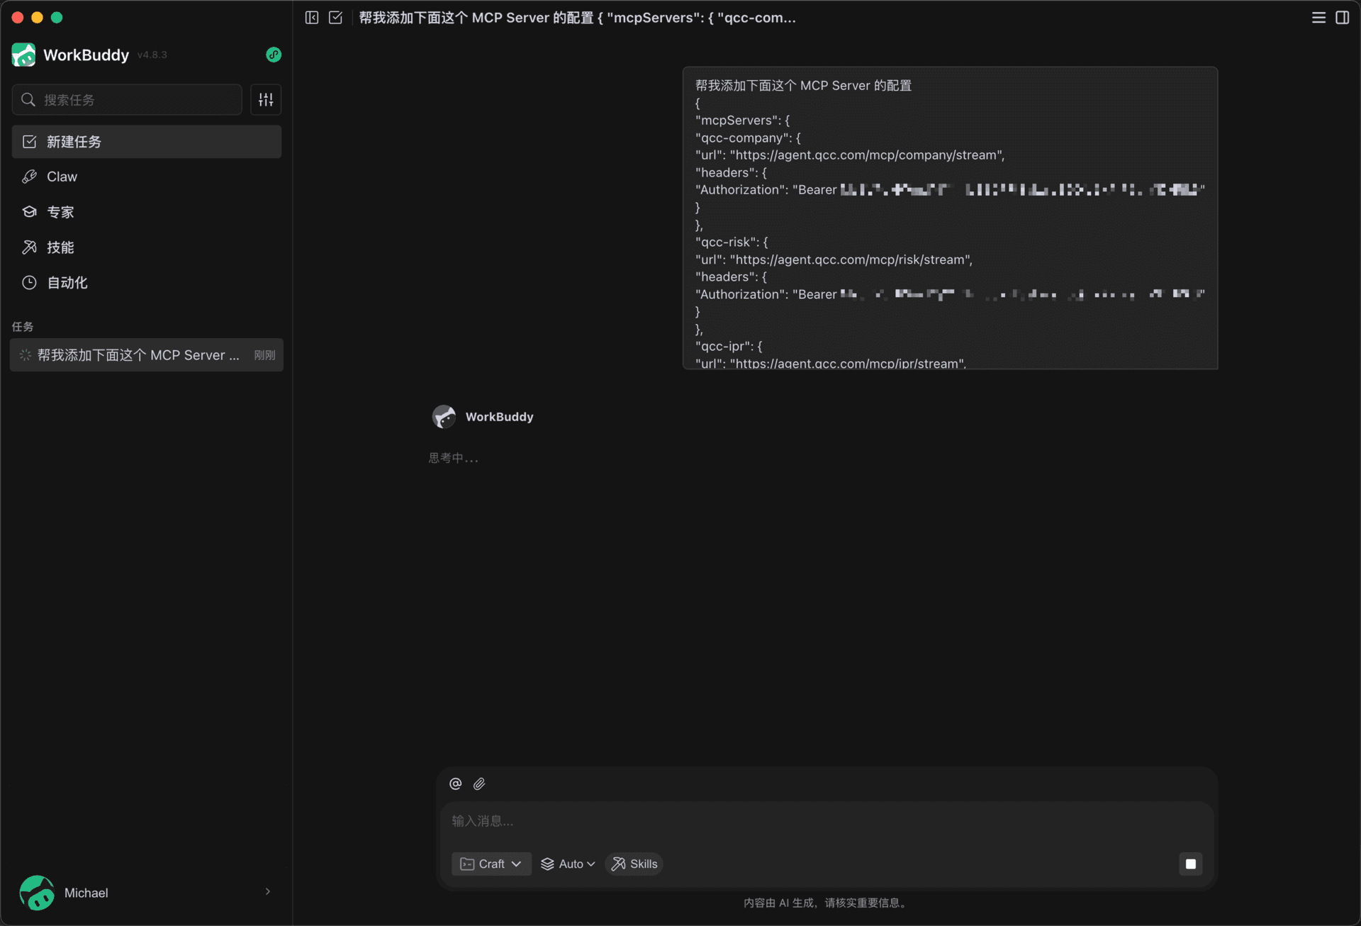Toggle the right side panel
1361x926 pixels.
[x=1343, y=18]
